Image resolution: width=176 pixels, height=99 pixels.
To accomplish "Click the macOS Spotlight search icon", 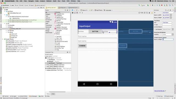I will pos(170,1).
